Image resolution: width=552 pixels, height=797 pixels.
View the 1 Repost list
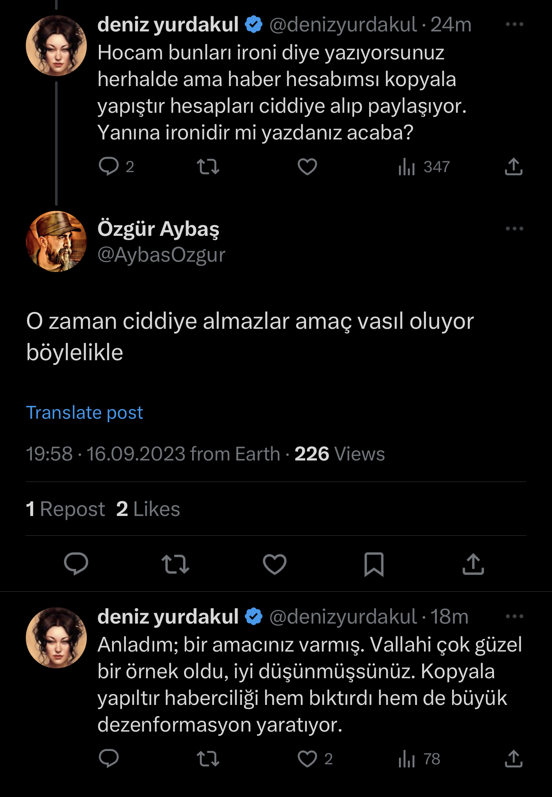tap(65, 509)
